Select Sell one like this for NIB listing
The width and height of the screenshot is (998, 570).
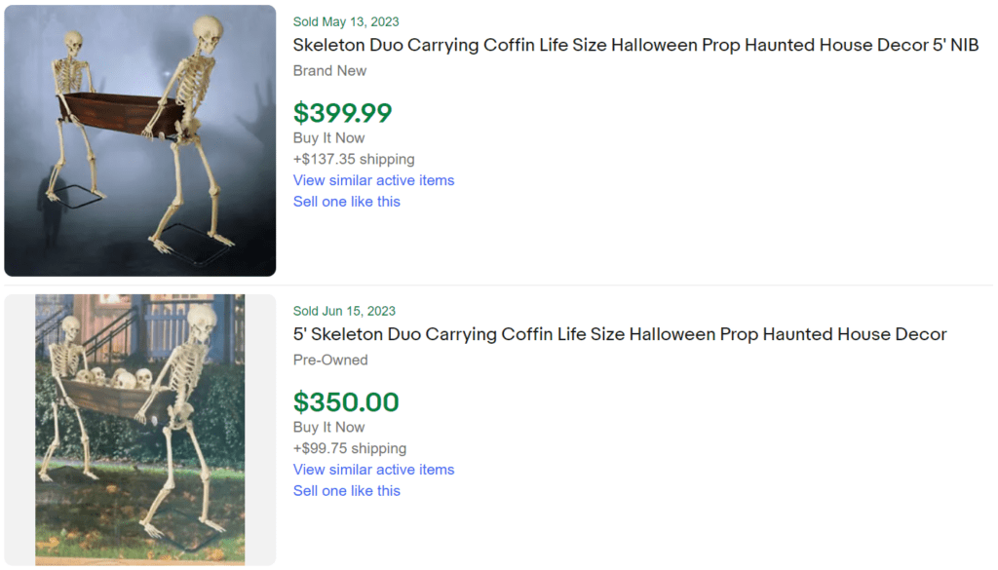pos(346,202)
